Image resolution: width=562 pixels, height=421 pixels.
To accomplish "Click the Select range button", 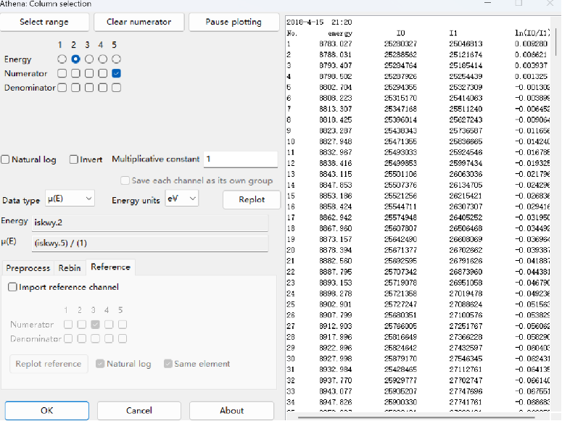I will (44, 22).
